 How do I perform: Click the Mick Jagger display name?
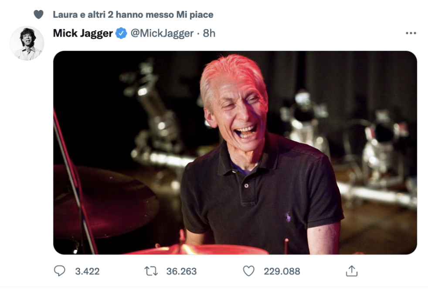[83, 33]
